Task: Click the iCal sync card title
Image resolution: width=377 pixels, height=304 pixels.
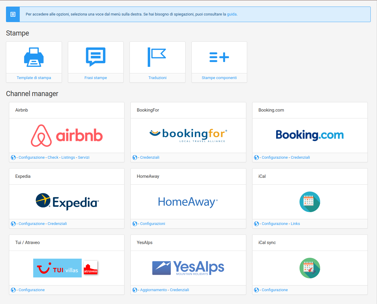Action: [x=267, y=243]
